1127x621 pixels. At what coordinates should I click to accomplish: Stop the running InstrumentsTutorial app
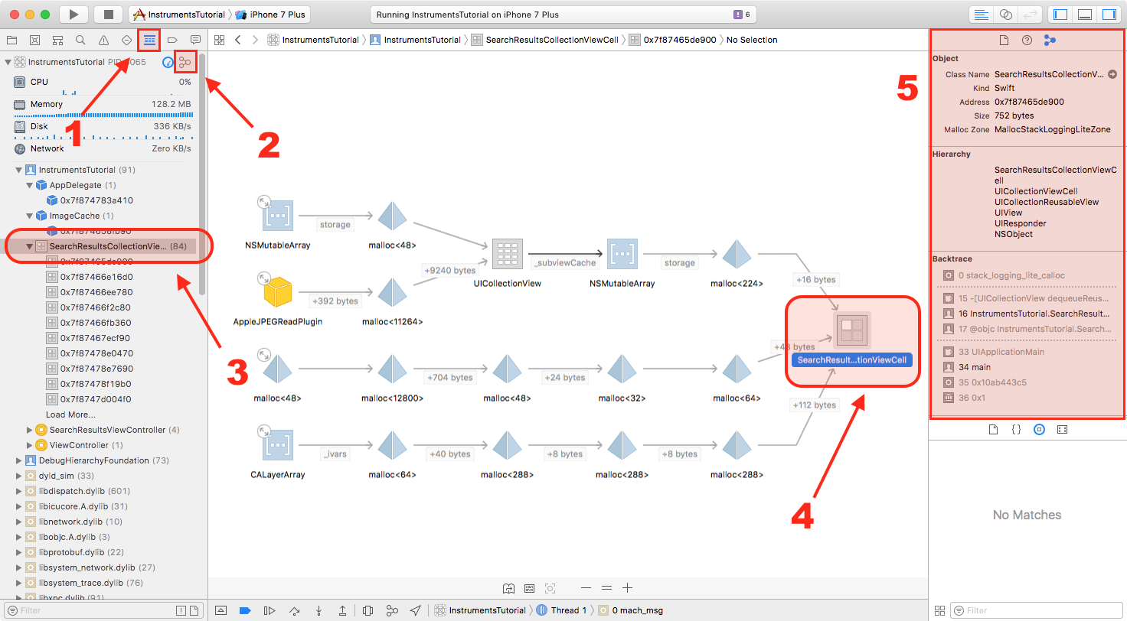click(x=109, y=15)
